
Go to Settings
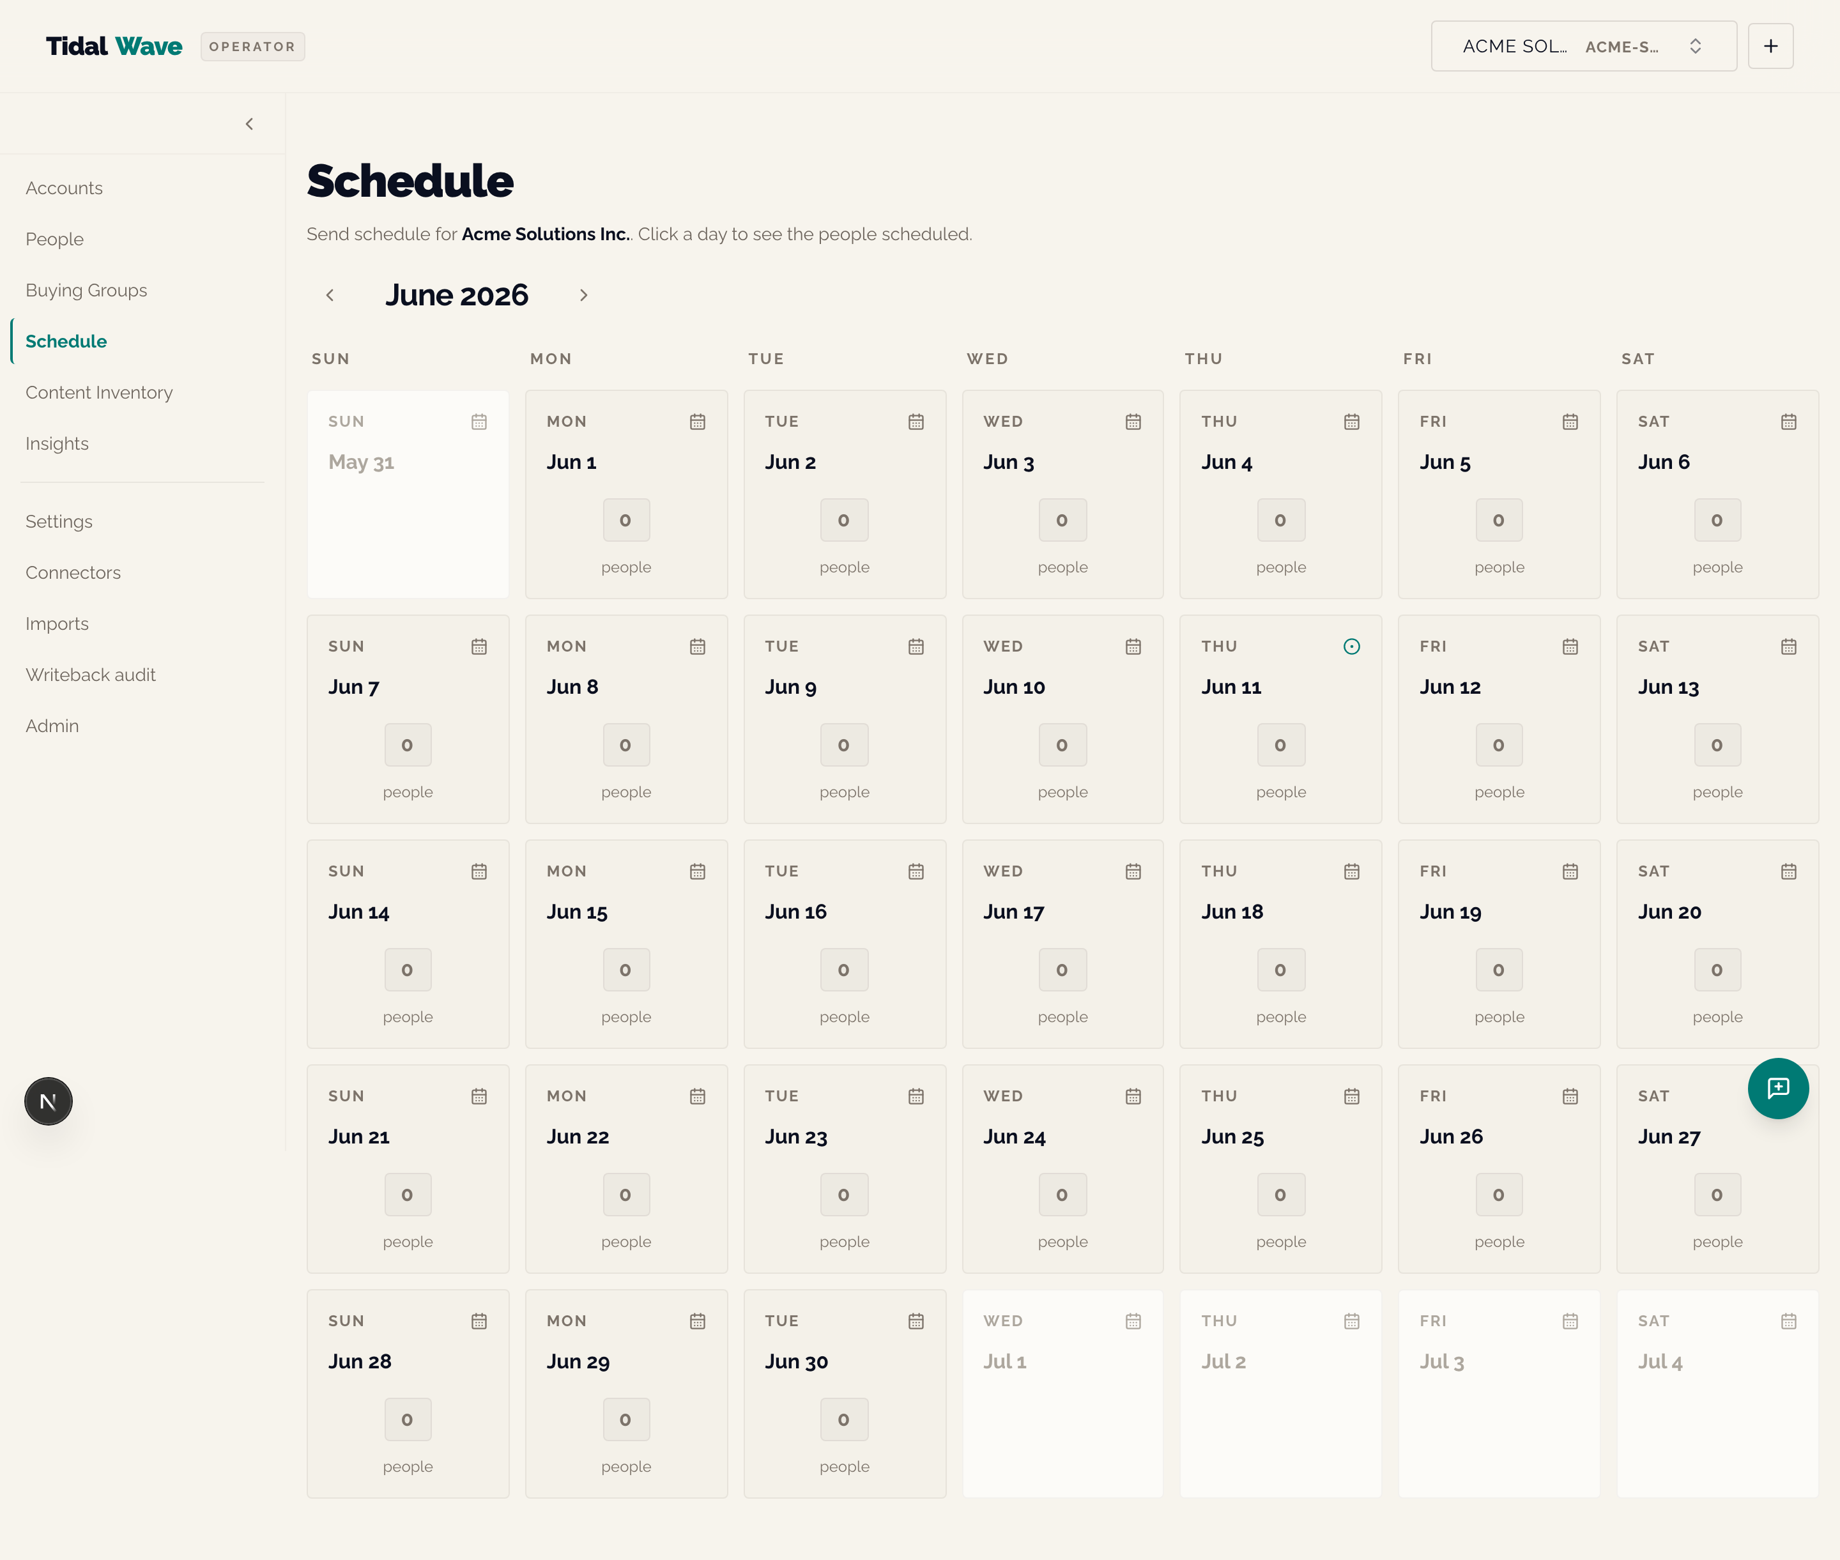click(59, 522)
